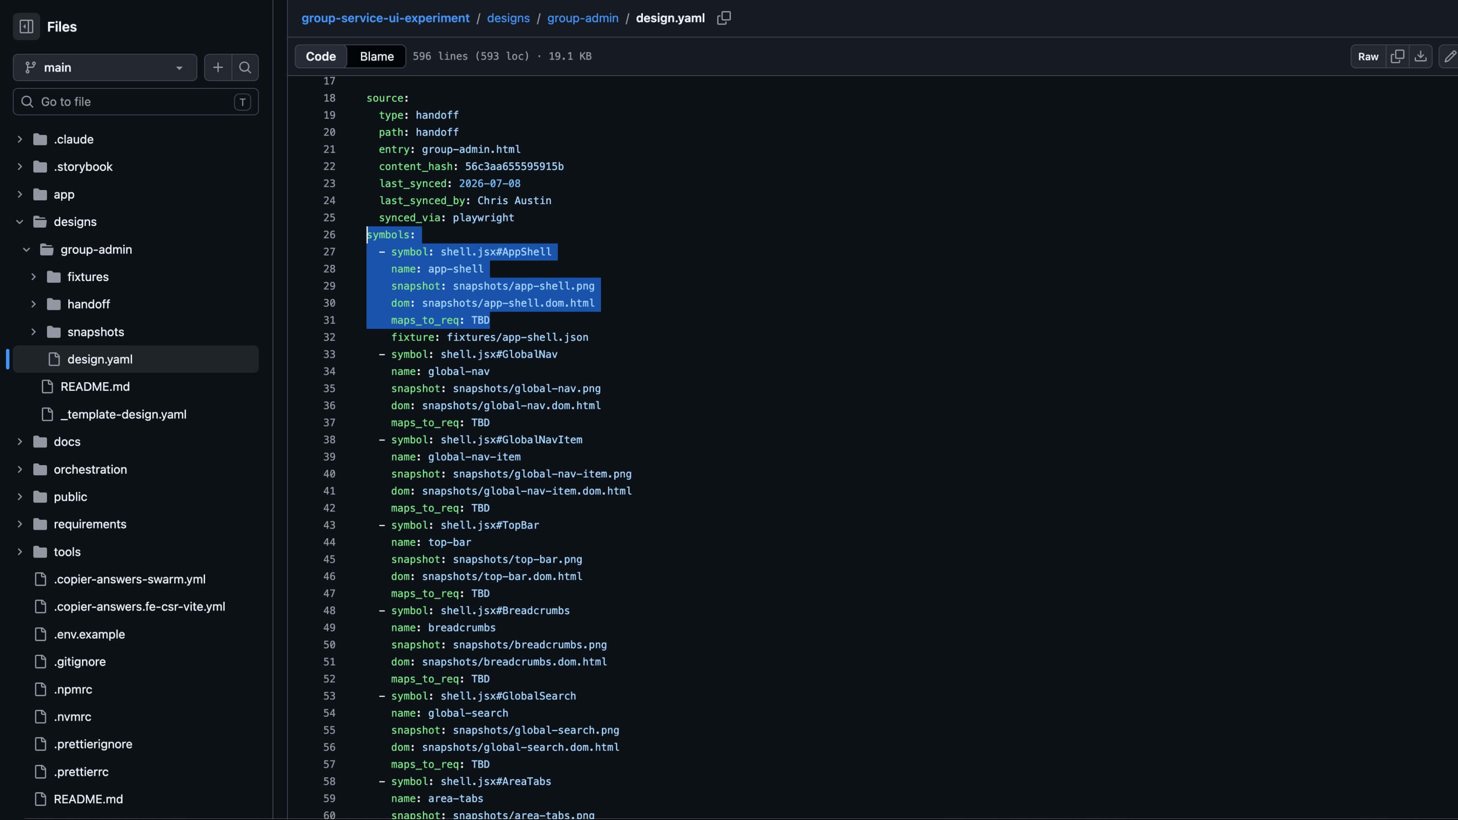
Task: Click the requirements folder icon
Action: click(40, 524)
